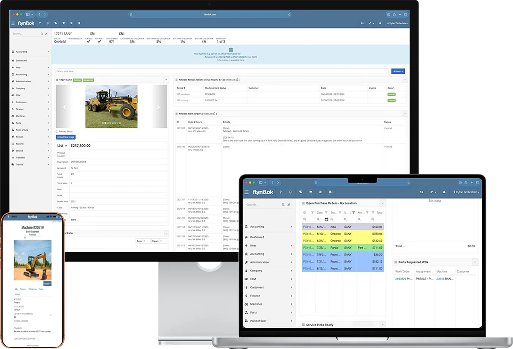The width and height of the screenshot is (513, 349).
Task: Click the Contract button for the 08/24/2026 rental
Action: pos(391,94)
